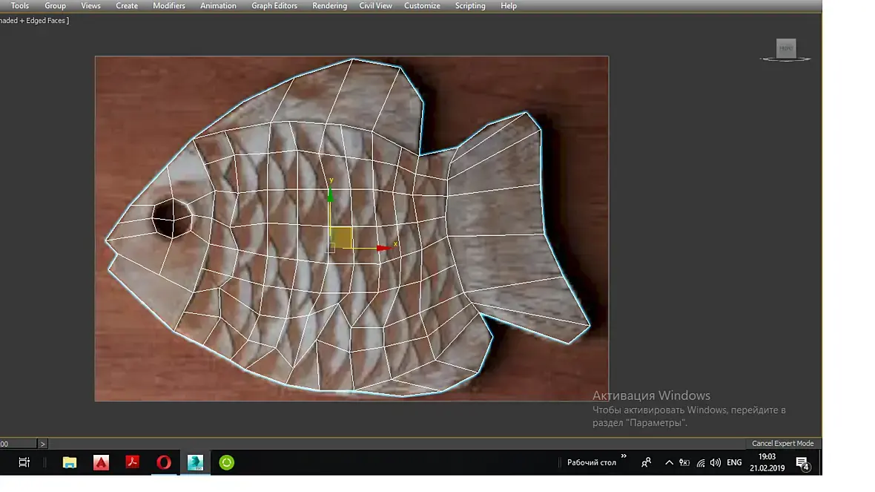
Task: Click the volume speaker tray icon
Action: tap(715, 462)
